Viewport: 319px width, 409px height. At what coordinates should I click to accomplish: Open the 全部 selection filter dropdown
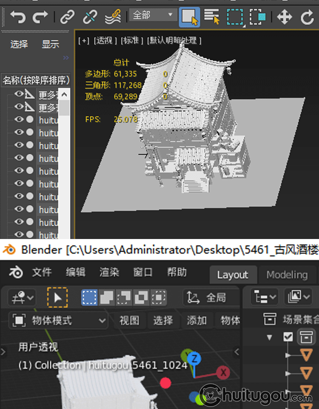point(153,15)
